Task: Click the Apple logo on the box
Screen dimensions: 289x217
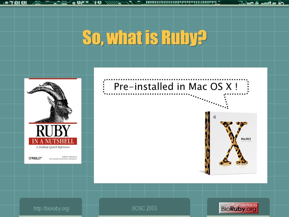Action: [x=215, y=117]
